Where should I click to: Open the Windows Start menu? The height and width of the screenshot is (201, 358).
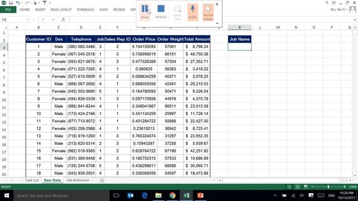(7, 195)
